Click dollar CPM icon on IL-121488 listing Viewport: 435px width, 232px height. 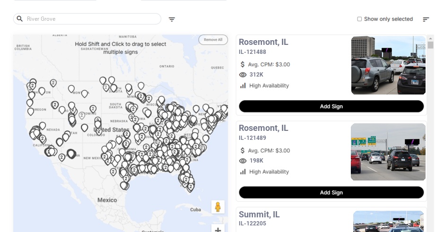click(243, 64)
